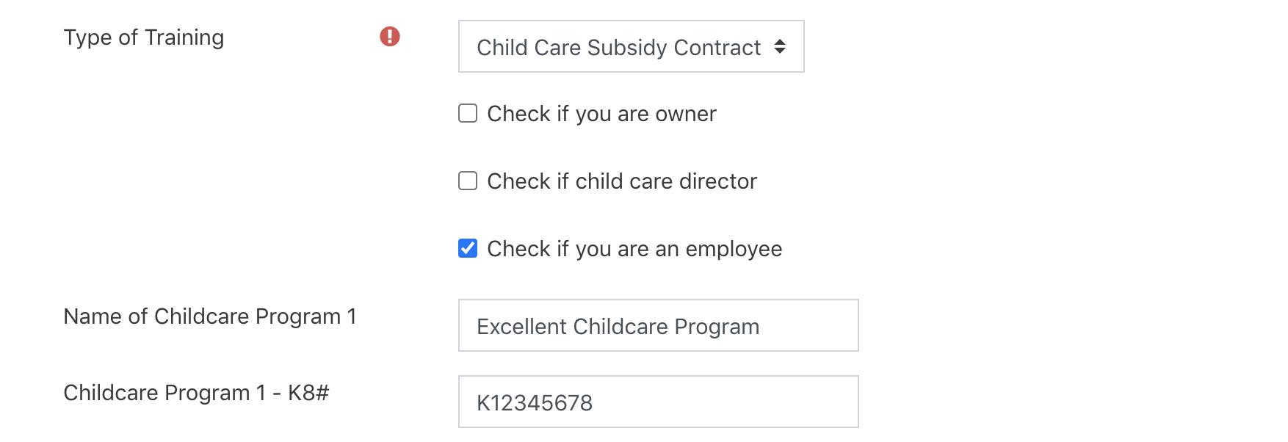Click the dropdown's up/down arrow indicator
This screenshot has width=1288, height=442.
(780, 46)
